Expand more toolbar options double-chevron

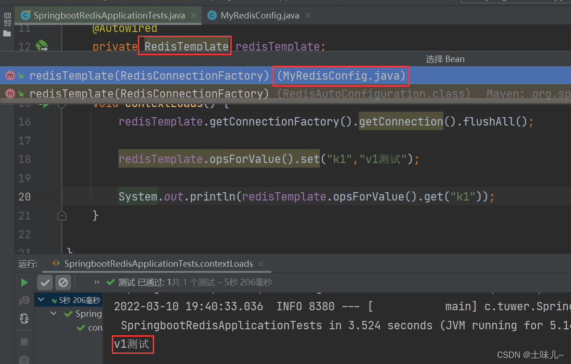tap(97, 282)
